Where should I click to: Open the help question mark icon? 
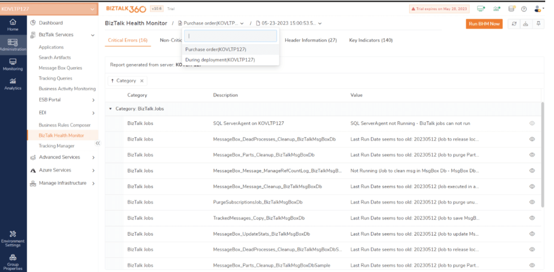click(524, 8)
